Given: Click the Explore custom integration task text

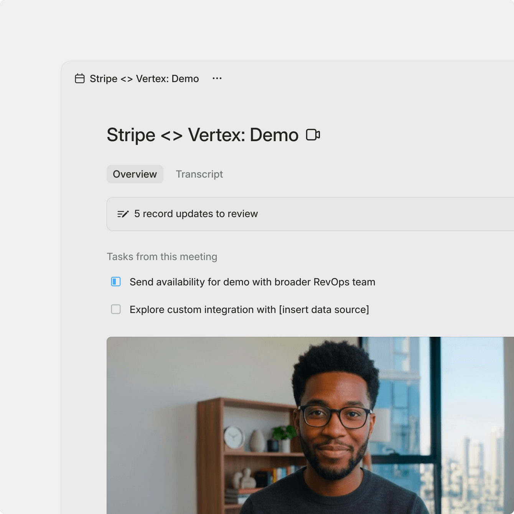Looking at the screenshot, I should coord(249,310).
